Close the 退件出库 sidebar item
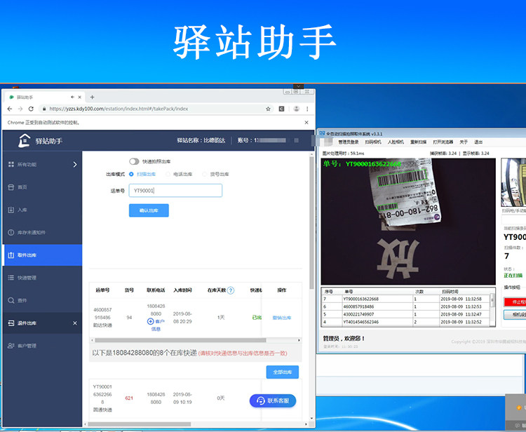 click(75, 323)
